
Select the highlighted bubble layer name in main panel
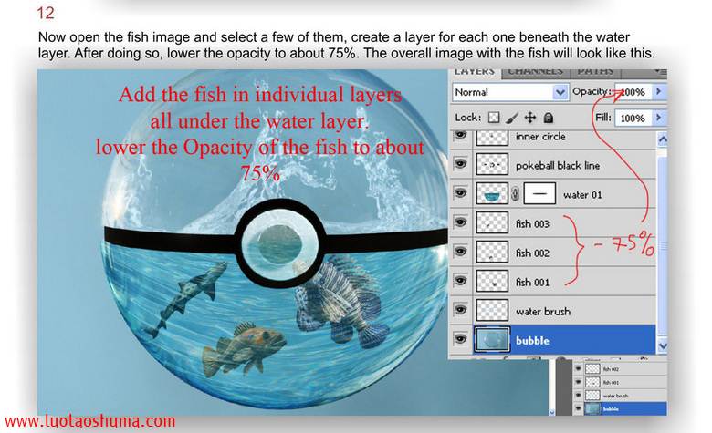[532, 341]
